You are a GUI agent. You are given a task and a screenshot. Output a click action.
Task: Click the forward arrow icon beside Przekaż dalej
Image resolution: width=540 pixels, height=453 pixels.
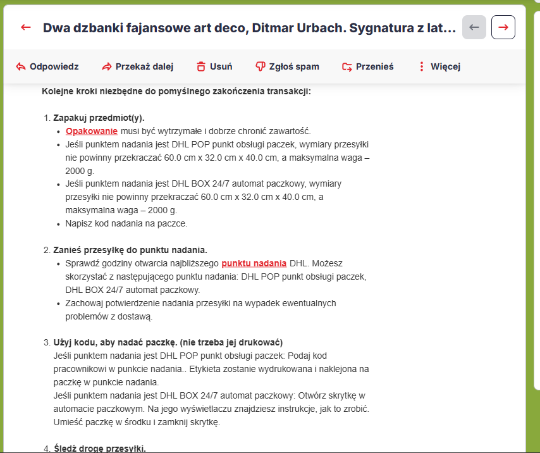[x=106, y=66]
